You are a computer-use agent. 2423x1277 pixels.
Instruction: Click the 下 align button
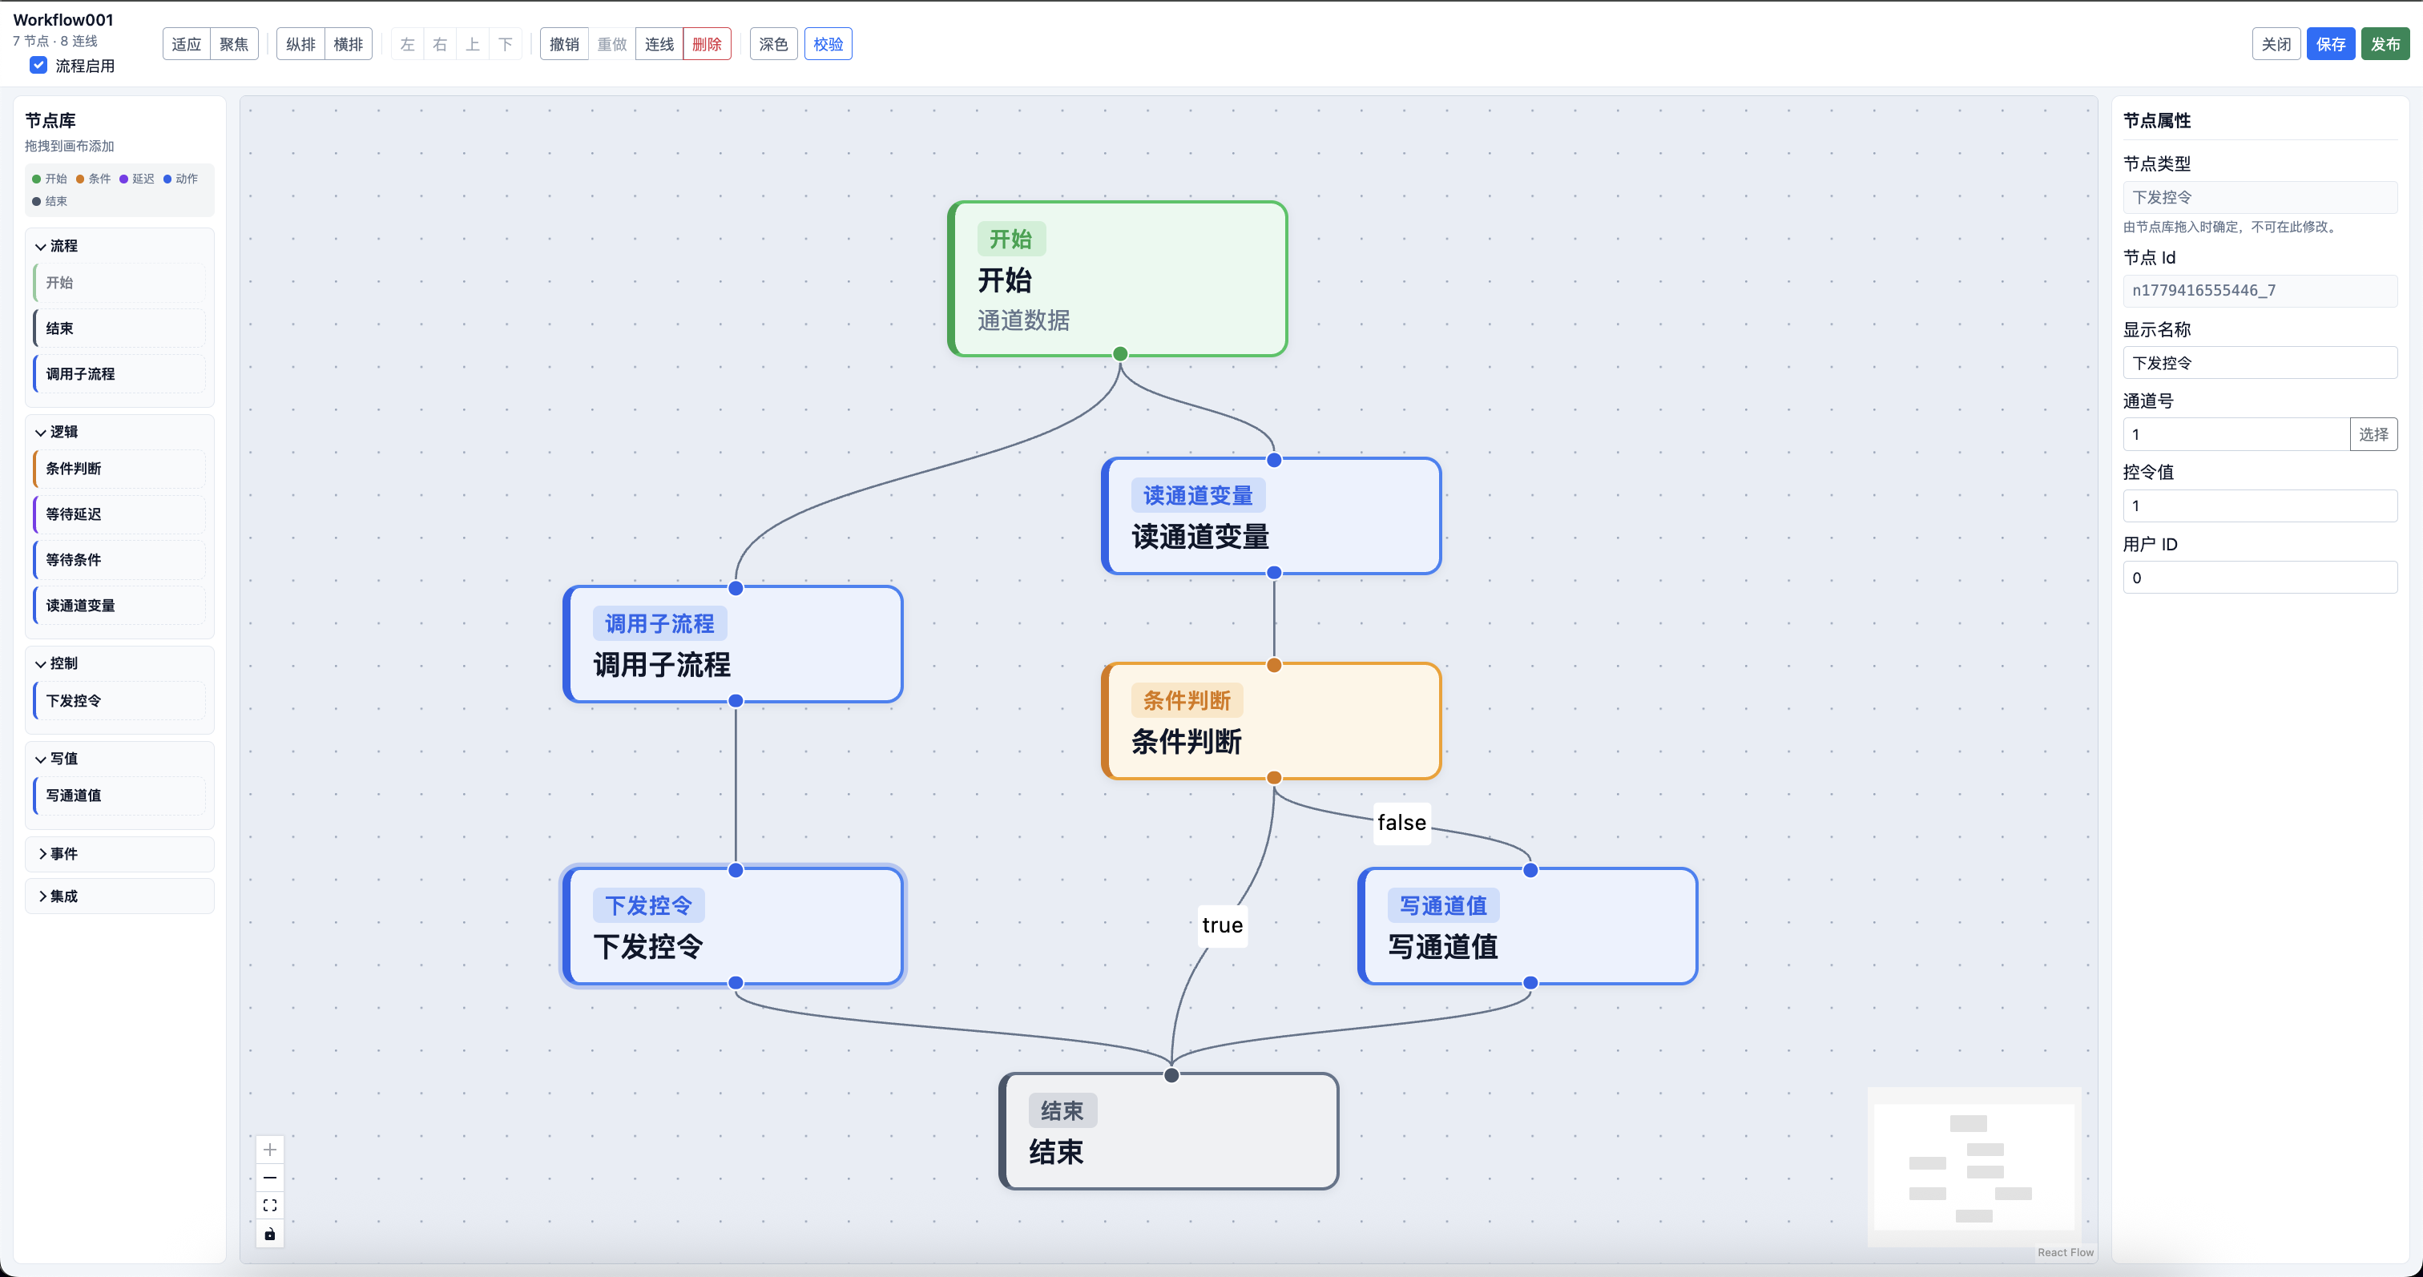506,44
